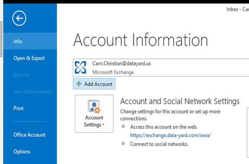249x164 pixels.
Task: Open the exchange.data-yard.com/owa link
Action: pyautogui.click(x=171, y=135)
